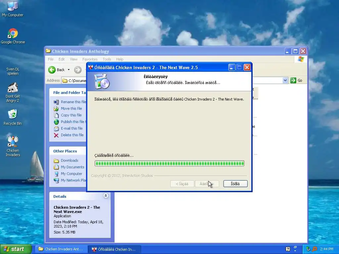Click the File and Folder Tasks header
This screenshot has height=254, width=339.
68,93
